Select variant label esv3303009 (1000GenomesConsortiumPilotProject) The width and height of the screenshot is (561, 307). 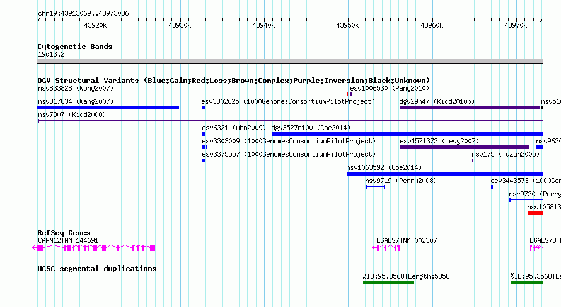289,141
